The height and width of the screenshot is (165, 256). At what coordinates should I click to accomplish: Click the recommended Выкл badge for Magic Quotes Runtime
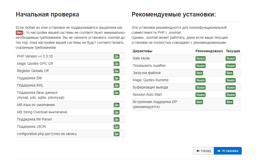click(x=201, y=80)
